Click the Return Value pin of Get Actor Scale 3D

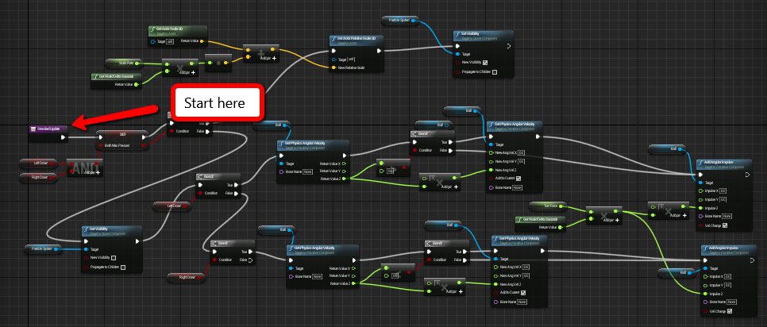point(202,41)
